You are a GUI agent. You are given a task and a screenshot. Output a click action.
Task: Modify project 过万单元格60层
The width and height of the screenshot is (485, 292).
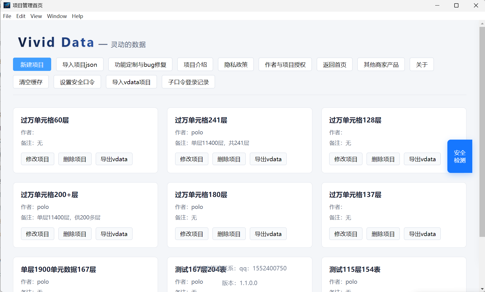pyautogui.click(x=38, y=159)
